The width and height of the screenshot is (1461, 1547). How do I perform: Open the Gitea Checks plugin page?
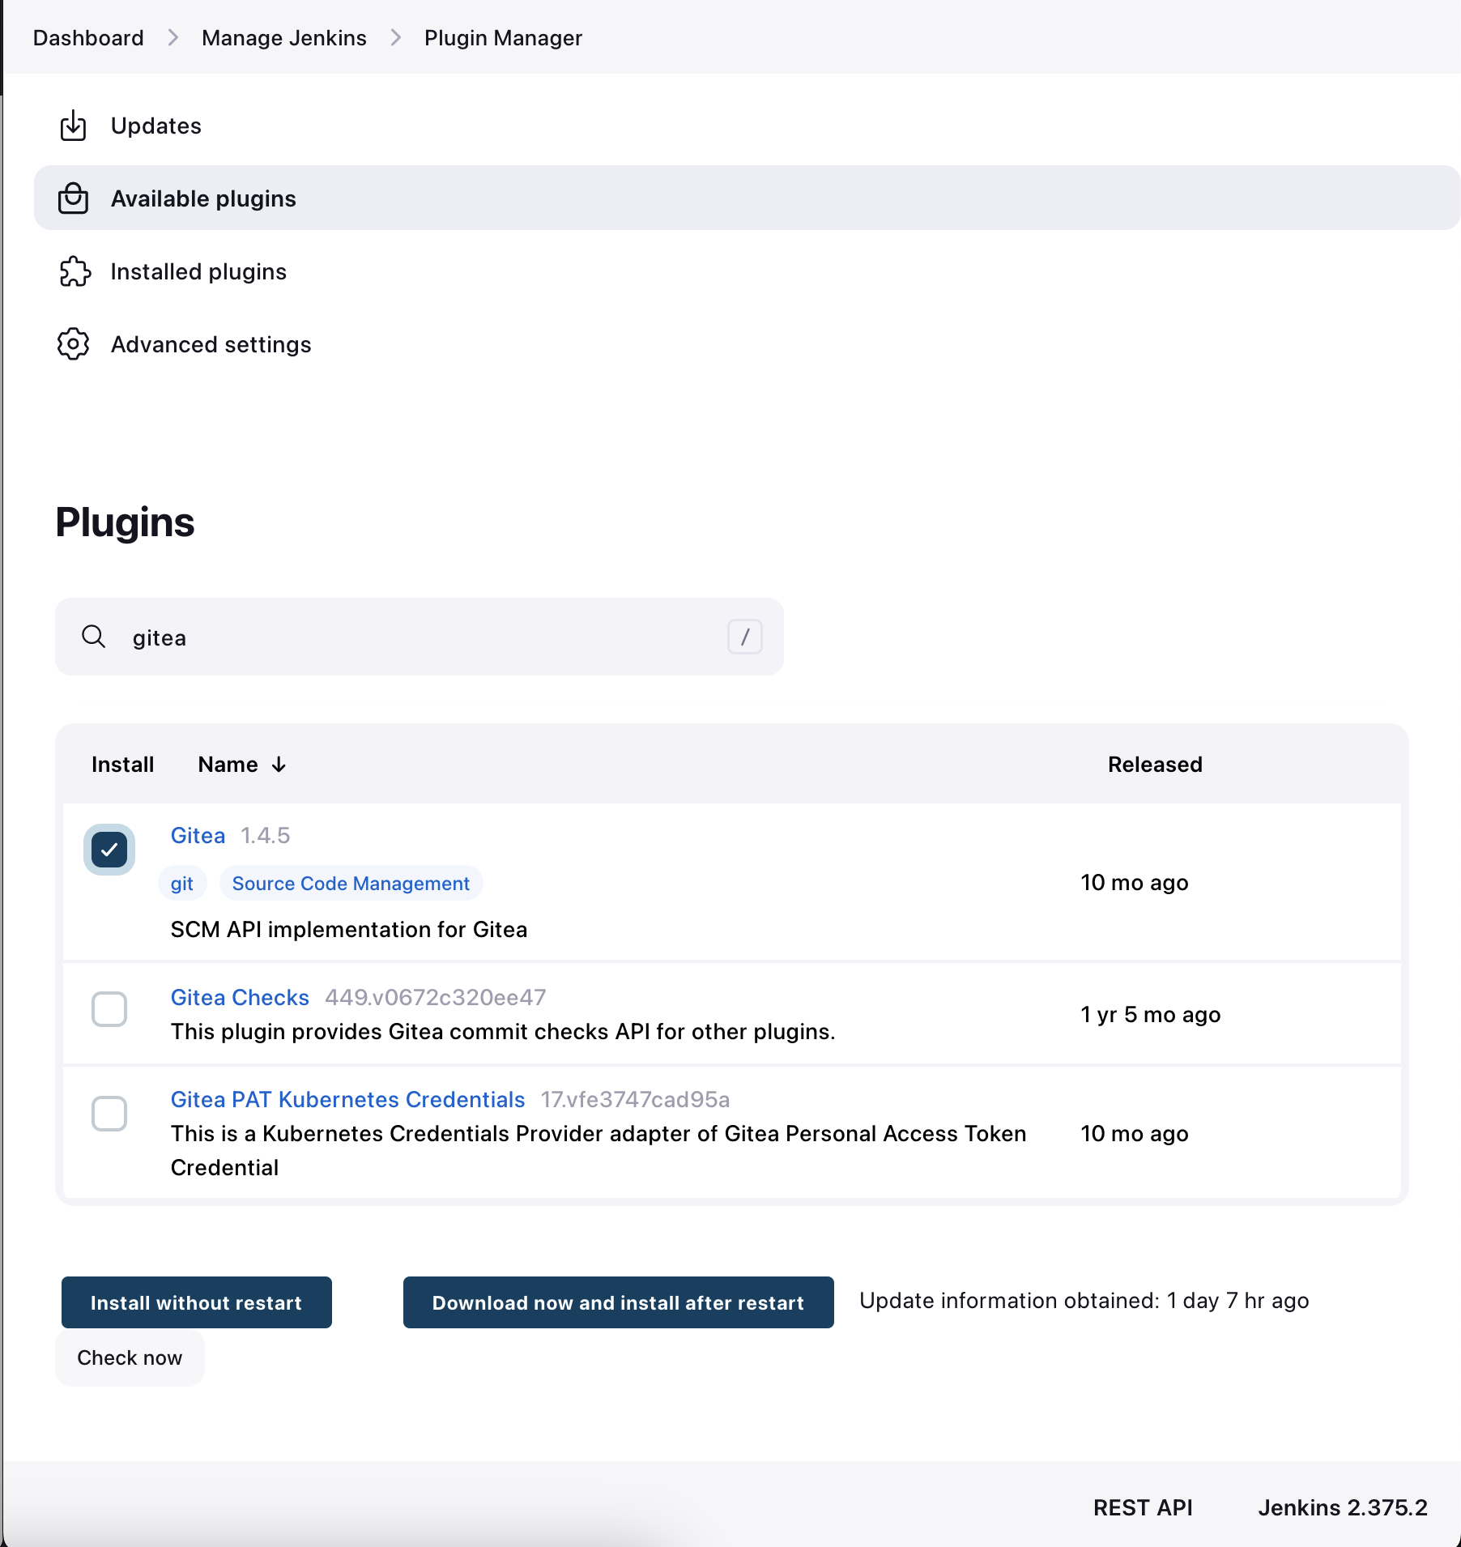pyautogui.click(x=239, y=997)
